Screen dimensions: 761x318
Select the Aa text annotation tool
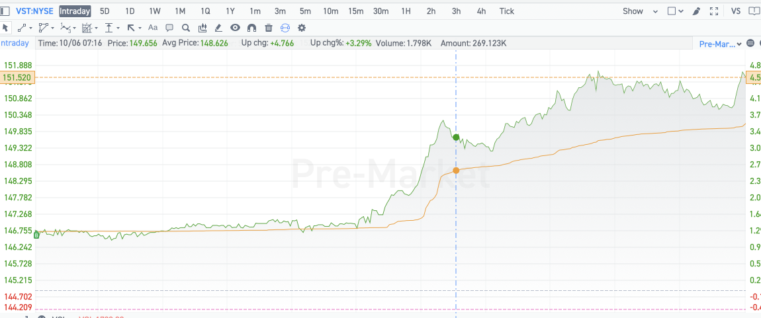coord(153,28)
